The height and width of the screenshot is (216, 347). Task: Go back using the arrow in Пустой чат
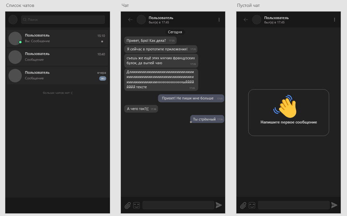coord(246,20)
